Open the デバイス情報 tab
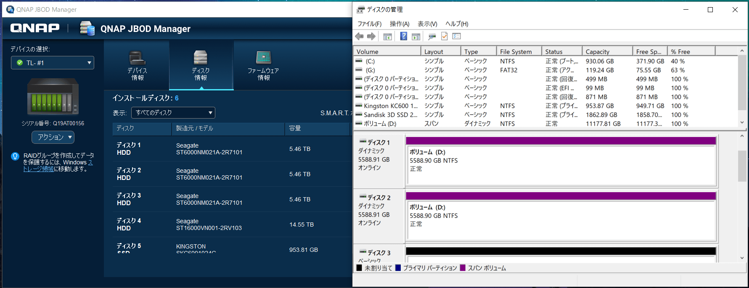Viewport: 749px width, 288px height. coord(137,65)
